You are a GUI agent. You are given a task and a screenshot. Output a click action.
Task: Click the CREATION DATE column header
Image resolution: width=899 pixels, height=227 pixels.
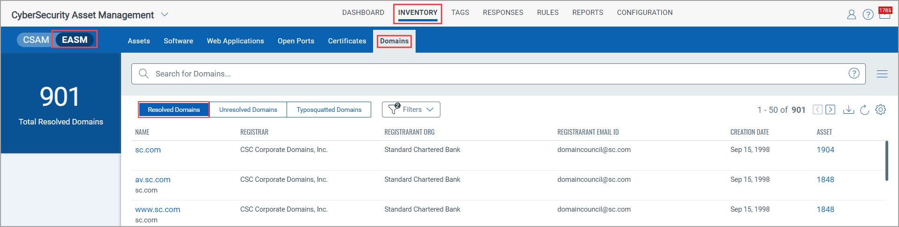(750, 132)
